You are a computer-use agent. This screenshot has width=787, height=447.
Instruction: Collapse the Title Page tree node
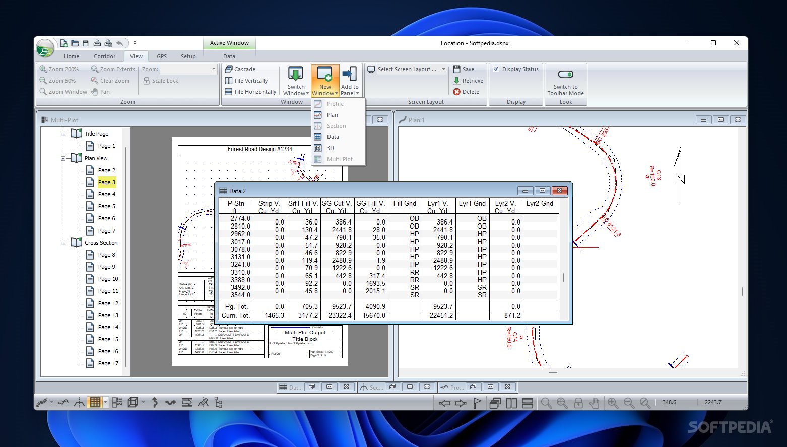click(x=63, y=134)
